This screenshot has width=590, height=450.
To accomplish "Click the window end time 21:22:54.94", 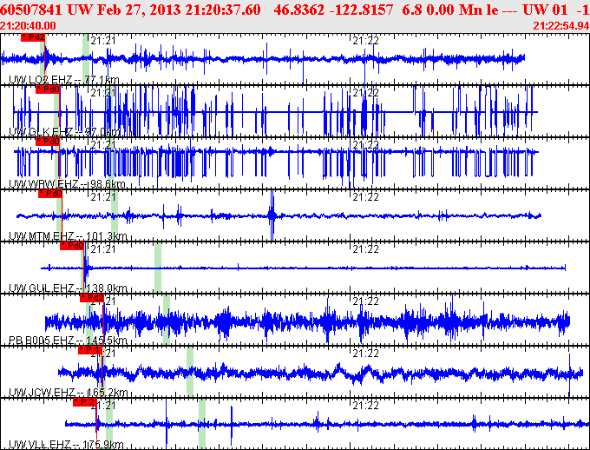I will point(561,26).
